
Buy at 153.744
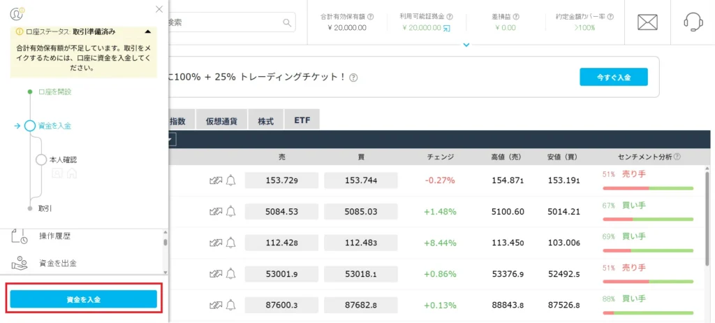(361, 180)
